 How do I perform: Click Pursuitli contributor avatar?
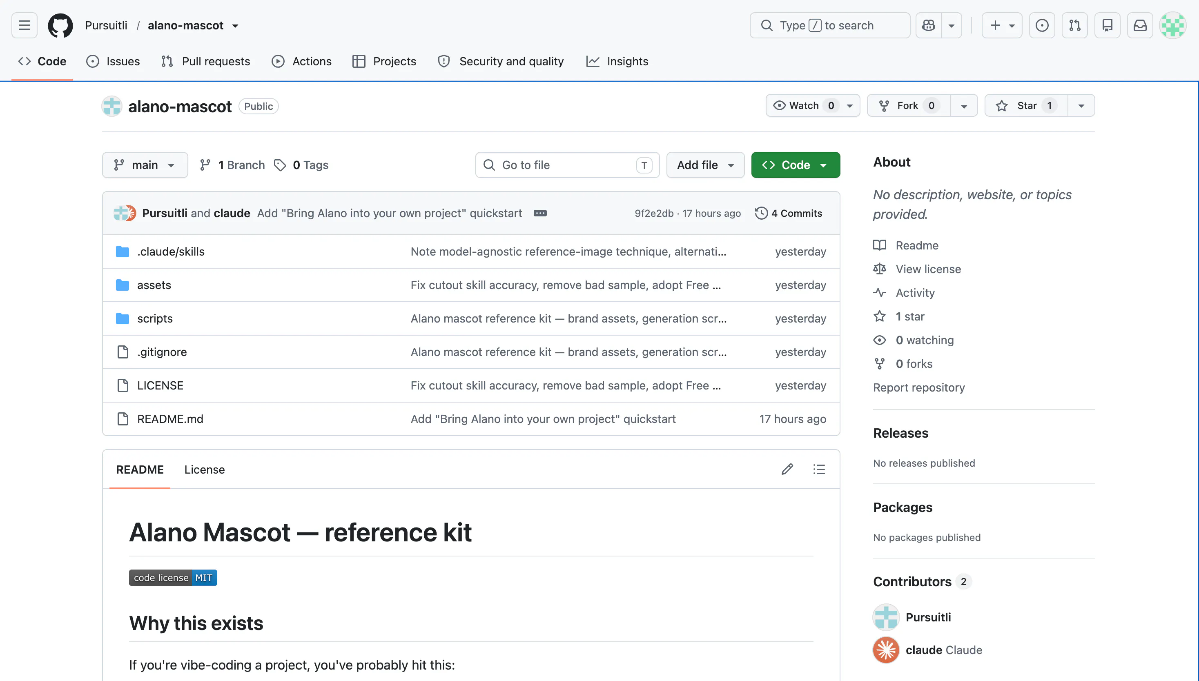click(886, 617)
